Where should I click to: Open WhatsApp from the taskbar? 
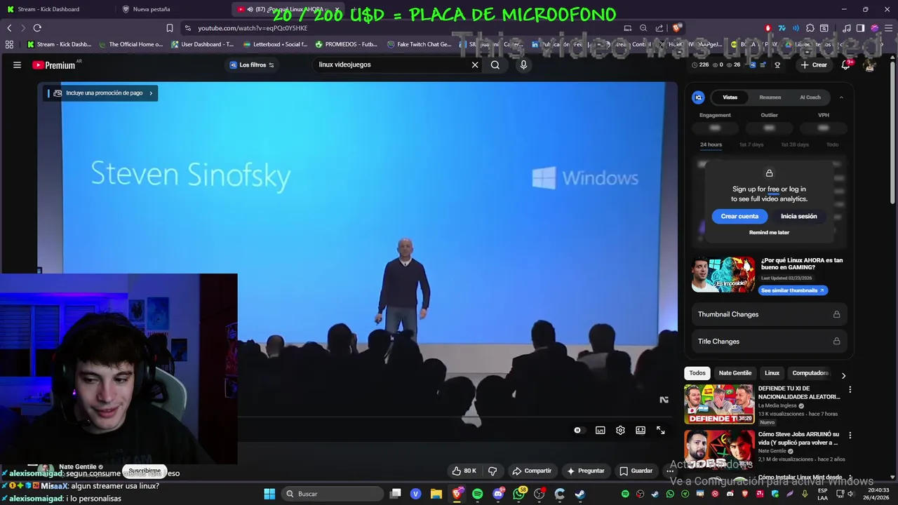pyautogui.click(x=518, y=494)
